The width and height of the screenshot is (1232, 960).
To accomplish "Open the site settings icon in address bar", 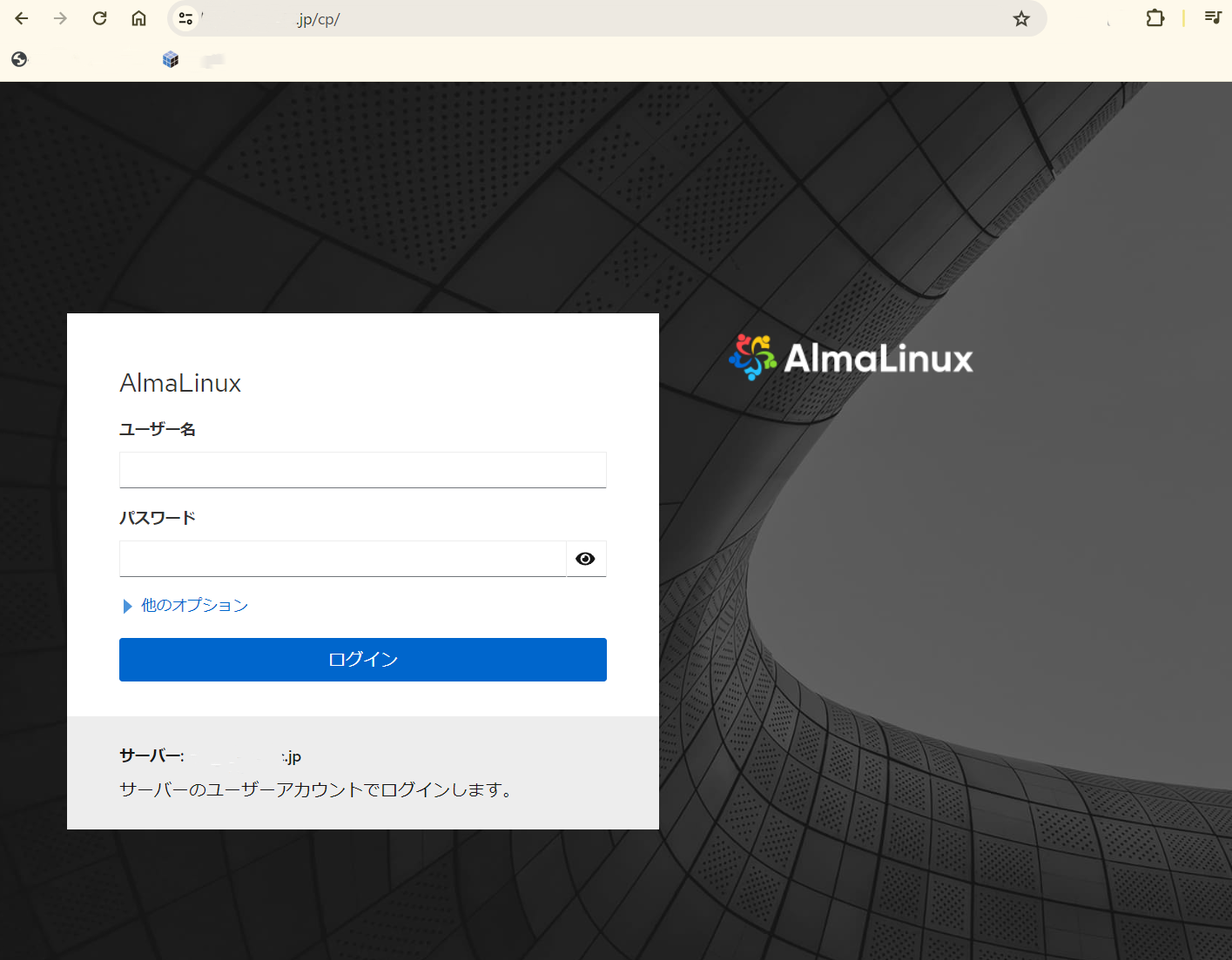I will tap(185, 17).
